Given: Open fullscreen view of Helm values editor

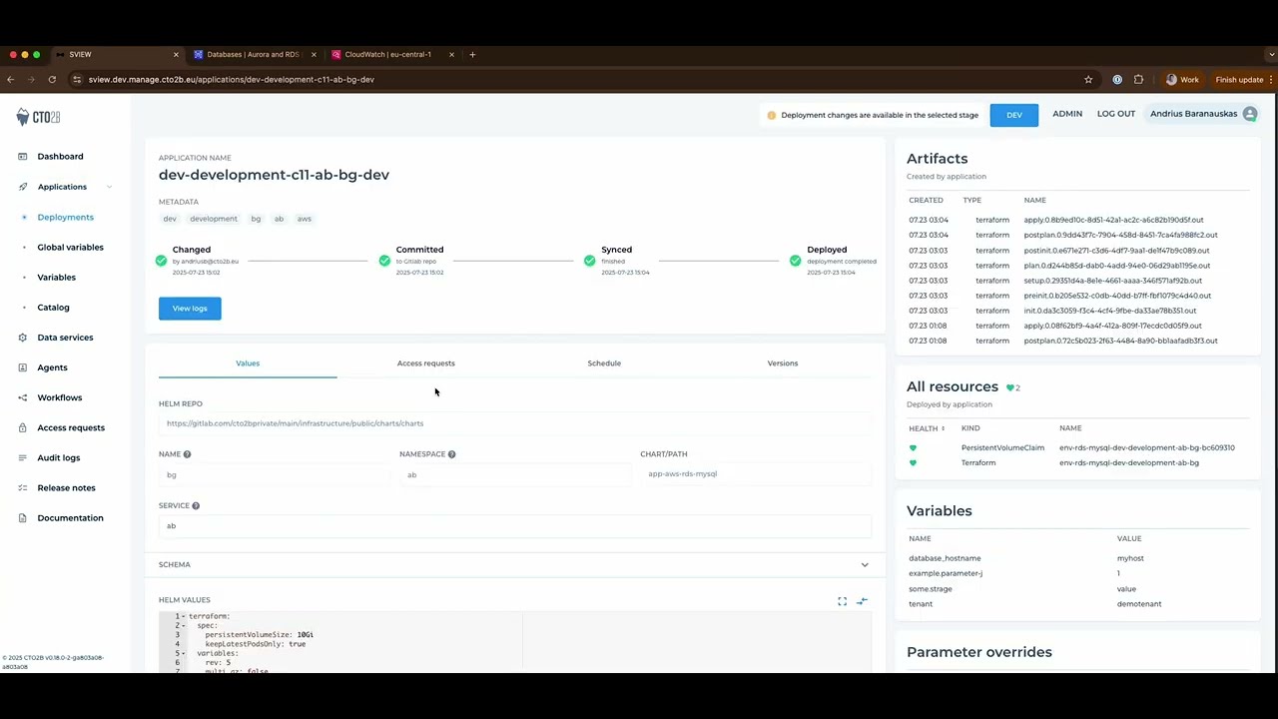Looking at the screenshot, I should tap(842, 601).
